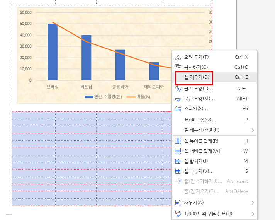Click the scissors icon for 오려 두기
Screen dimensions: 275x220
click(178, 57)
